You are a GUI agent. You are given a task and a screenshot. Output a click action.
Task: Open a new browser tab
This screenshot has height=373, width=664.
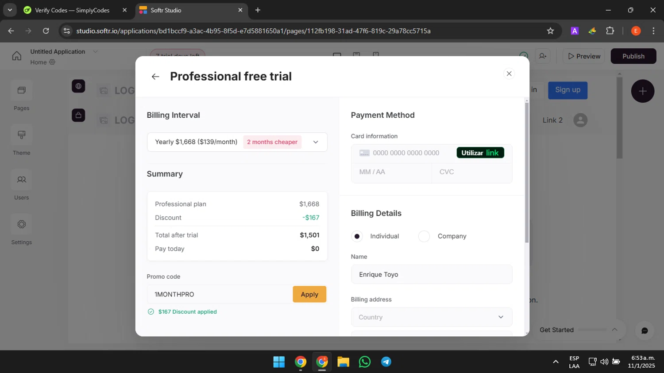(x=258, y=10)
